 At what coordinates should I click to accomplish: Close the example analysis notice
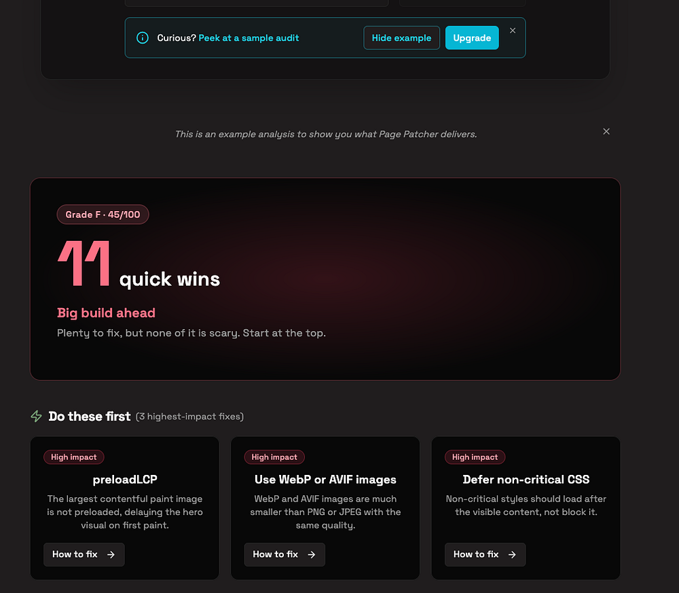click(606, 131)
